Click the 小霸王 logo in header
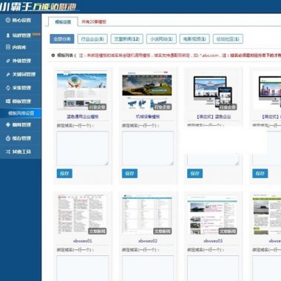The width and height of the screenshot is (281, 281). pyautogui.click(x=38, y=6)
